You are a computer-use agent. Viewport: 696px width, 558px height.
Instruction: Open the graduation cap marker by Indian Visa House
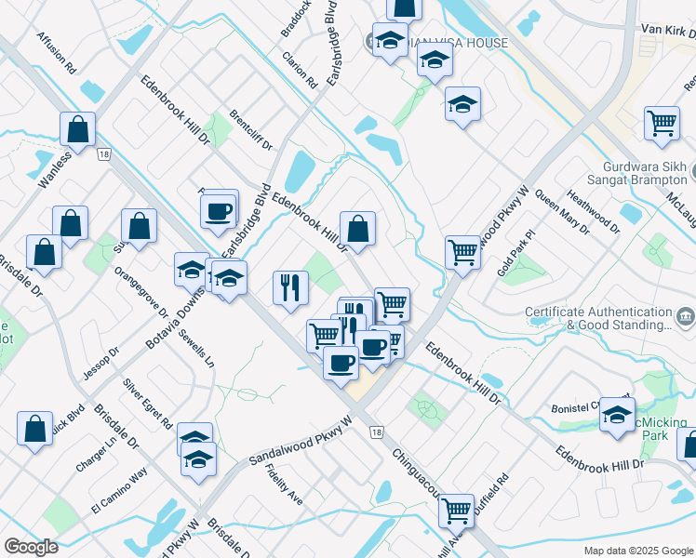pyautogui.click(x=391, y=39)
